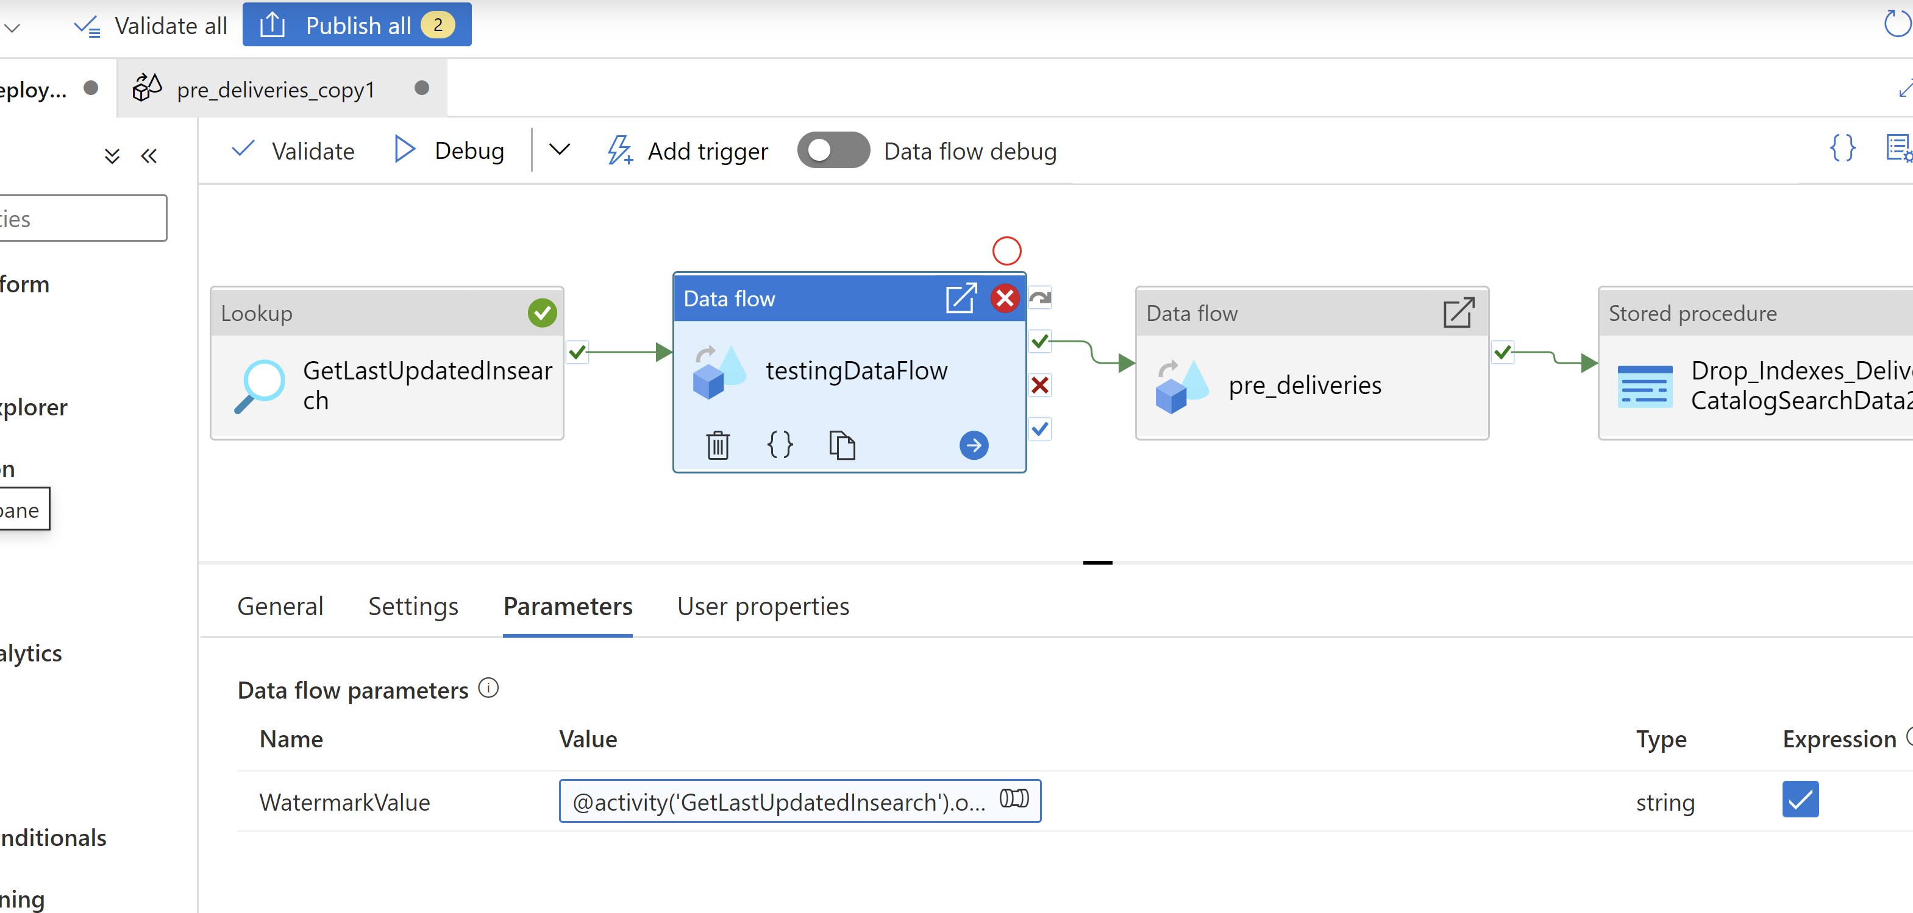Viewport: 1913px width, 913px height.
Task: Open testingDataFlow in new editor via header icon
Action: (961, 298)
